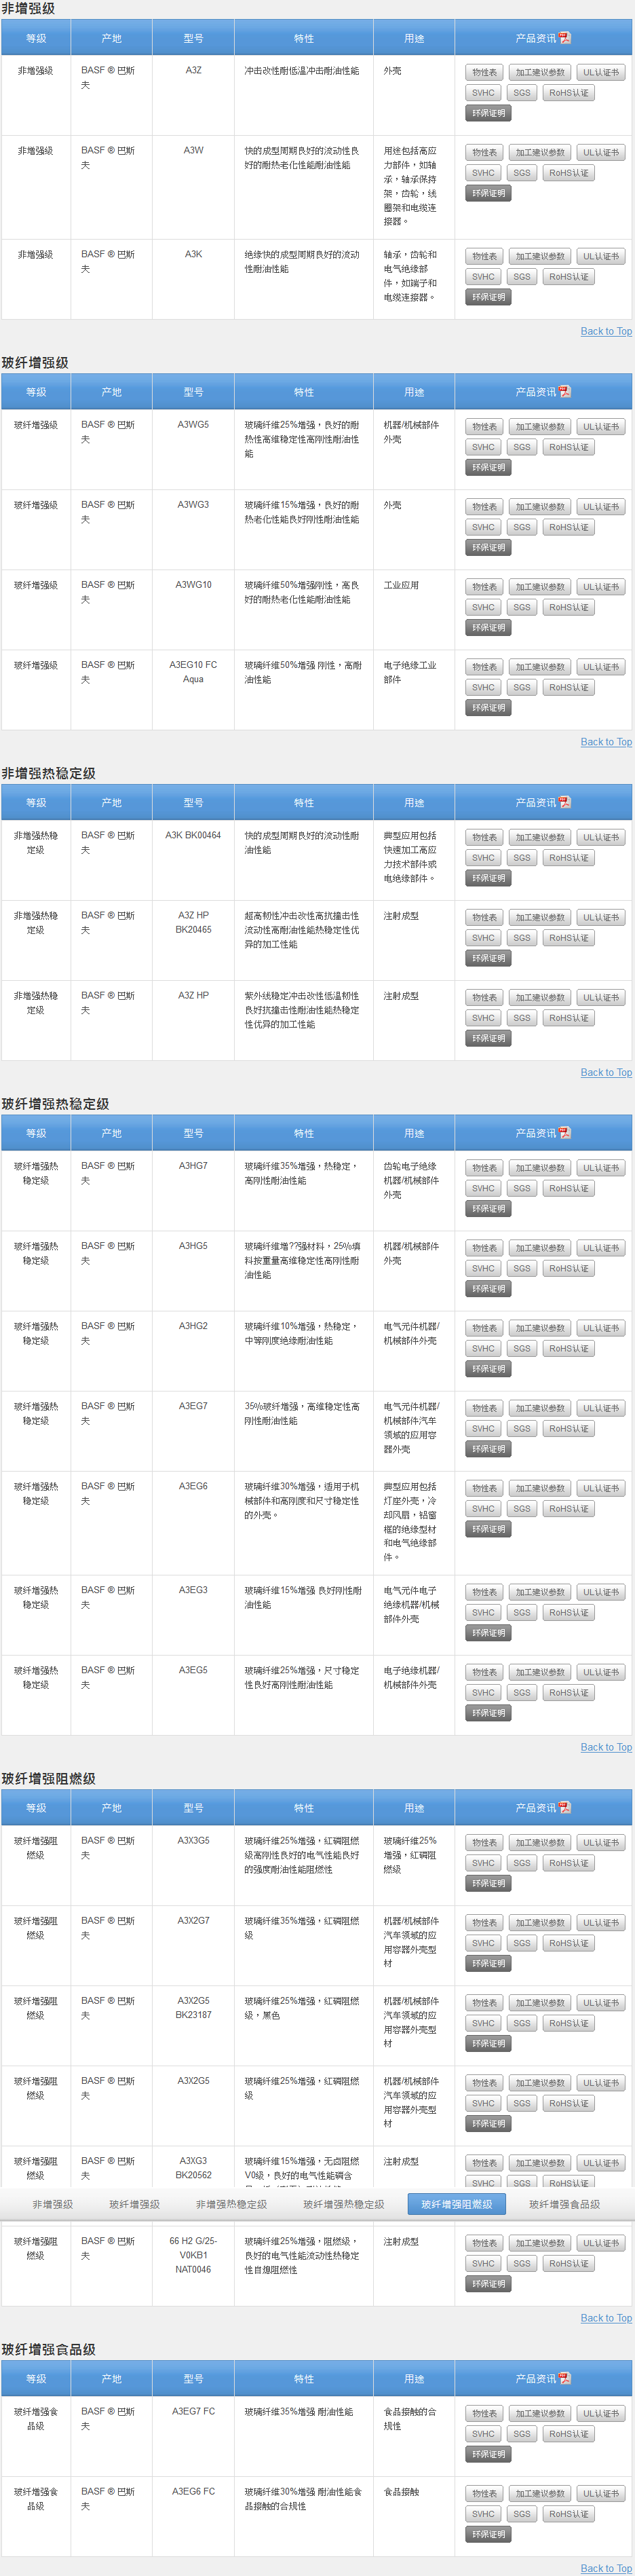
Task: Click PDF icon in 玻纤增强阻燃级 table header
Action: [565, 1808]
